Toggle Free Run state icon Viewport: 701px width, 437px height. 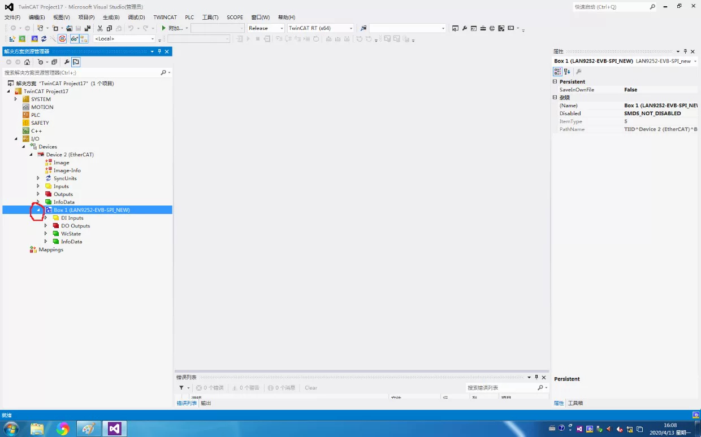(x=62, y=39)
